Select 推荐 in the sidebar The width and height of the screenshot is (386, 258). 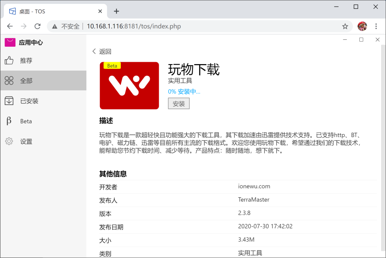(x=43, y=60)
